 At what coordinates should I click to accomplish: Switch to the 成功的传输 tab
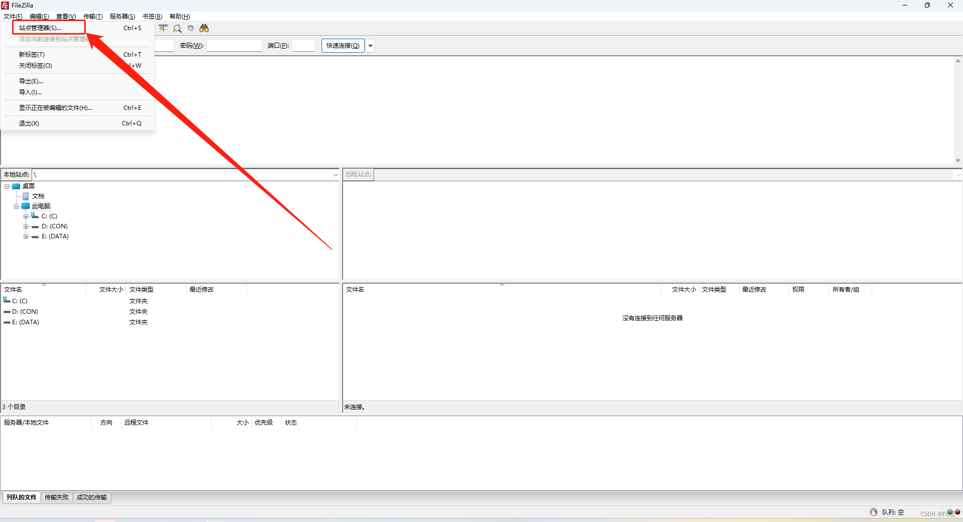coord(92,497)
